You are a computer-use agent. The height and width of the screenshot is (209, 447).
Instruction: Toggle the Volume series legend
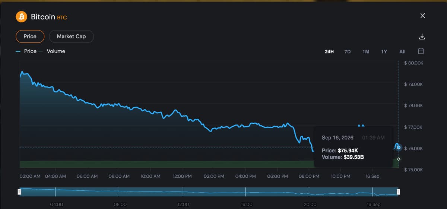(52, 51)
